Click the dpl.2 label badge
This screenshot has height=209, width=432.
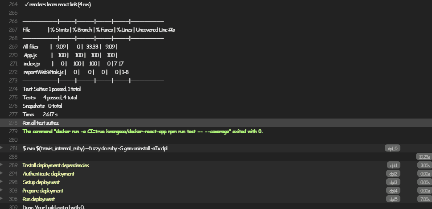point(393,174)
